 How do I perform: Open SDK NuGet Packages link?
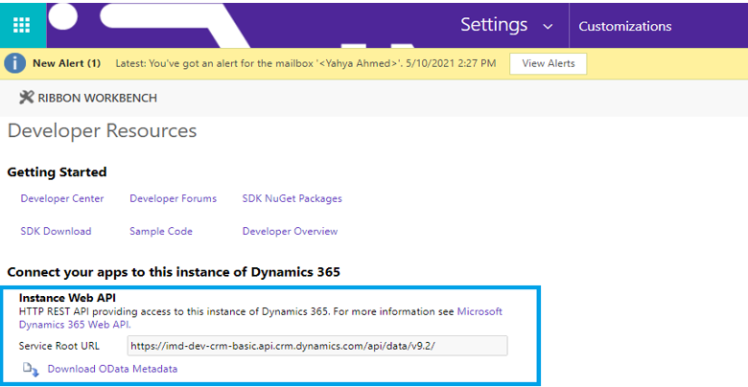click(292, 198)
